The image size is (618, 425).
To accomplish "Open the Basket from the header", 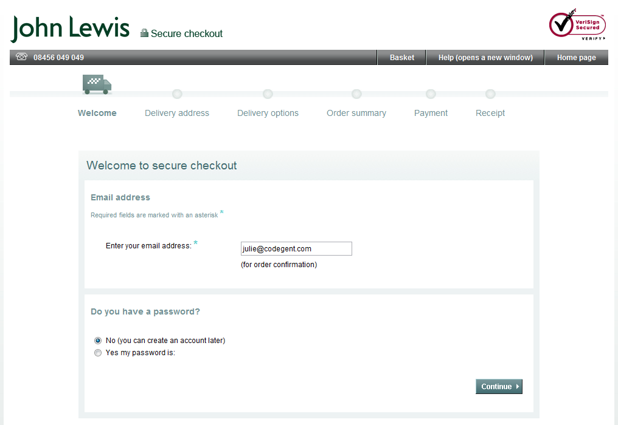I will coord(401,56).
